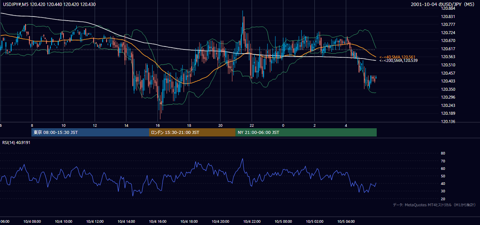
Task: Click the 10/4 18:00 date label
Action: [189, 222]
